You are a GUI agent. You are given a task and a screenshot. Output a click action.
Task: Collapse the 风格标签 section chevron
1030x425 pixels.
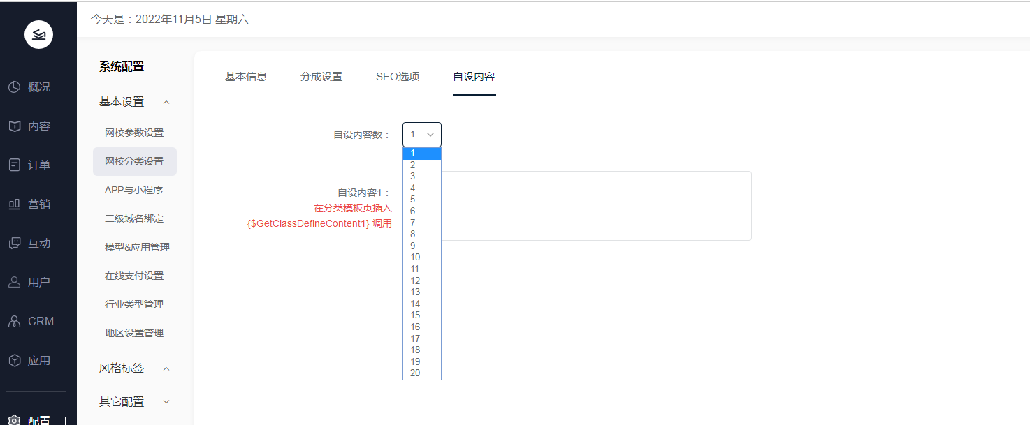coord(166,368)
